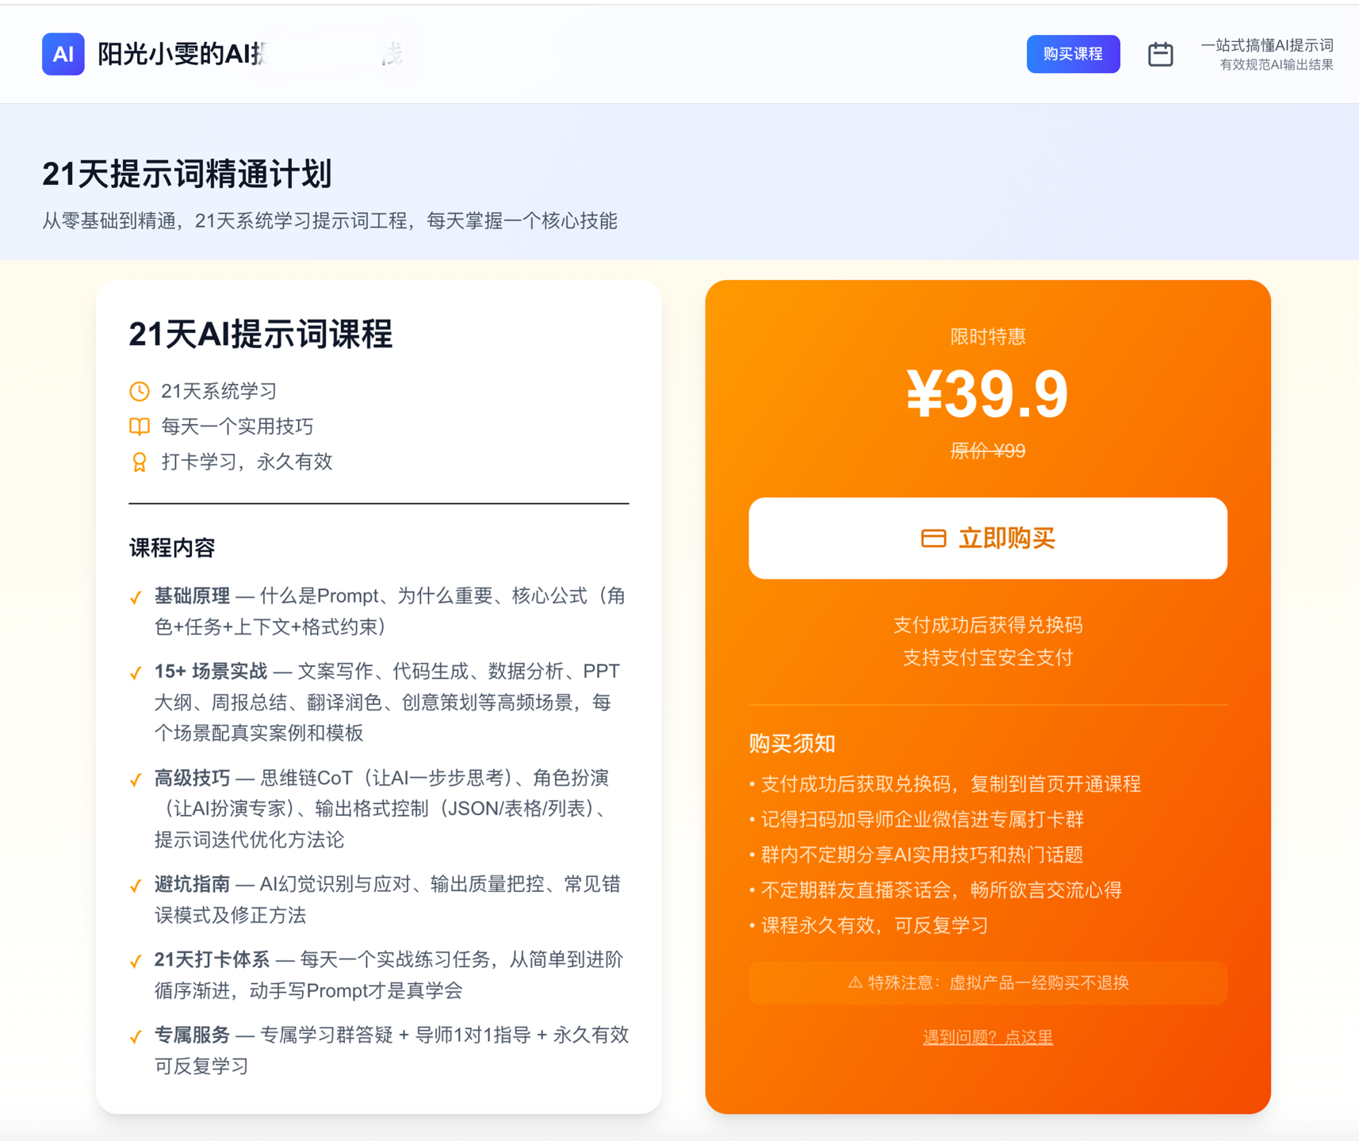The height and width of the screenshot is (1141, 1359).
Task: Click the 一站式搞懂AI提示词 header text
Action: click(x=1266, y=45)
